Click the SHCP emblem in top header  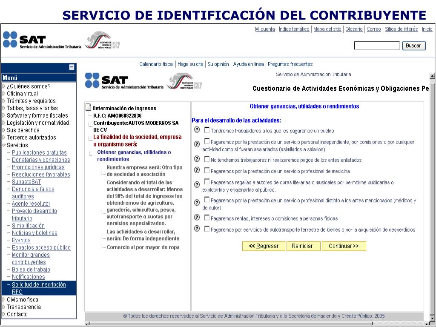(102, 40)
